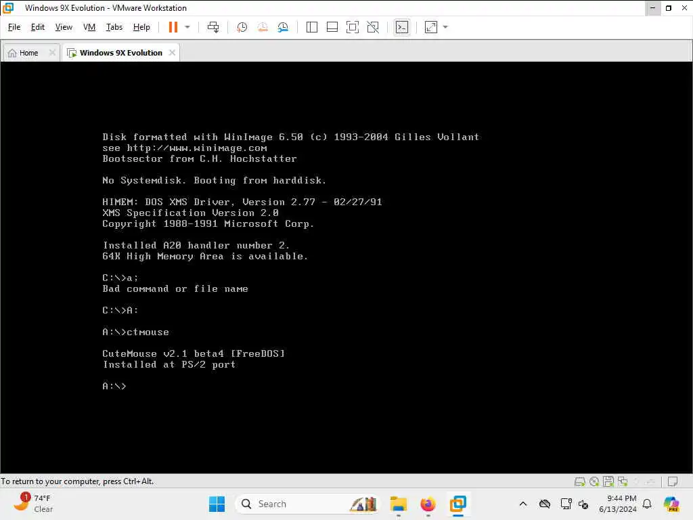Screen dimensions: 693x520
Task: Close the Windows 9X Evolution tab
Action: tap(173, 53)
